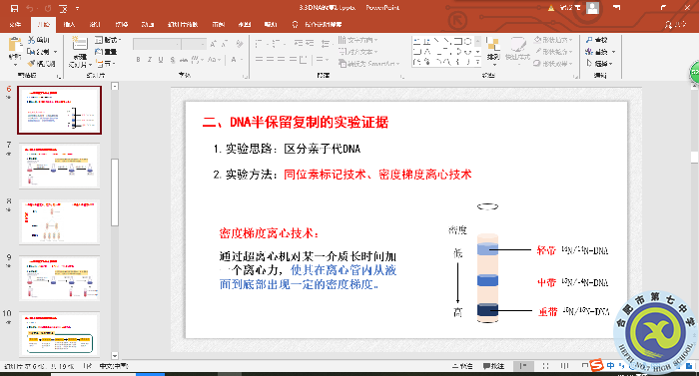Toggle Underline formatting
This screenshot has width=699, height=376.
click(161, 60)
